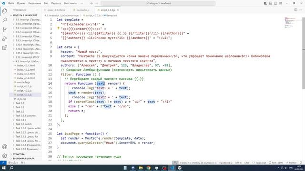Image resolution: width=305 pixels, height=171 pixels.
Task: Click the editor vertical scrollbar
Action: coord(304,53)
